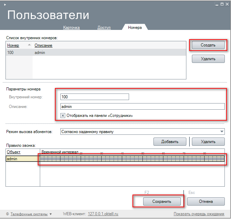Focus the Внутренний номер input field

click(x=94, y=97)
